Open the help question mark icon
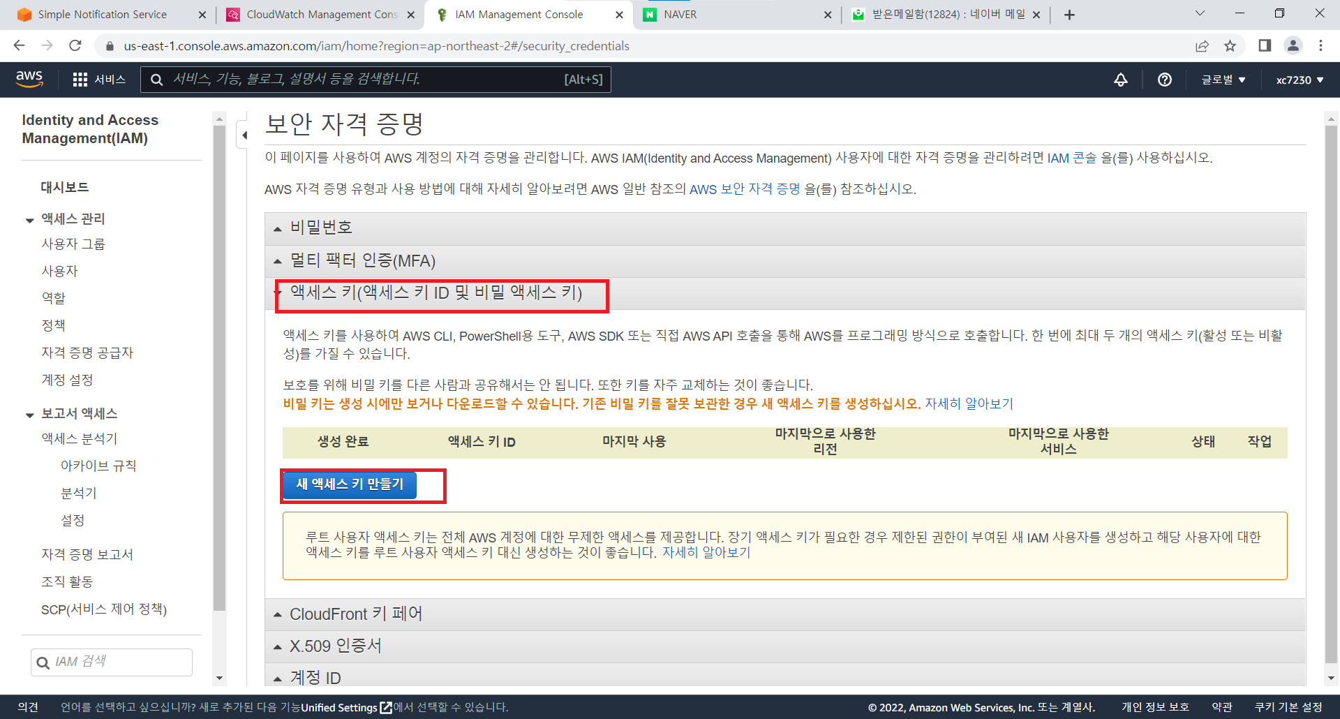Viewport: 1340px width, 719px height. tap(1165, 80)
